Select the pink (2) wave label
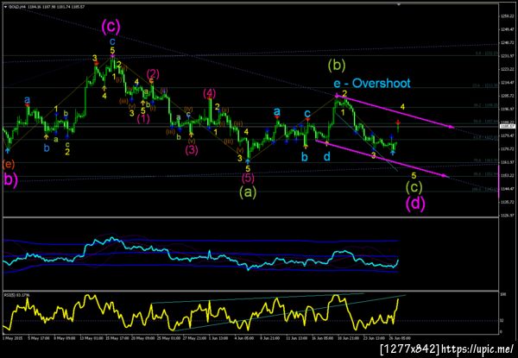The height and width of the screenshot is (358, 518). (152, 73)
